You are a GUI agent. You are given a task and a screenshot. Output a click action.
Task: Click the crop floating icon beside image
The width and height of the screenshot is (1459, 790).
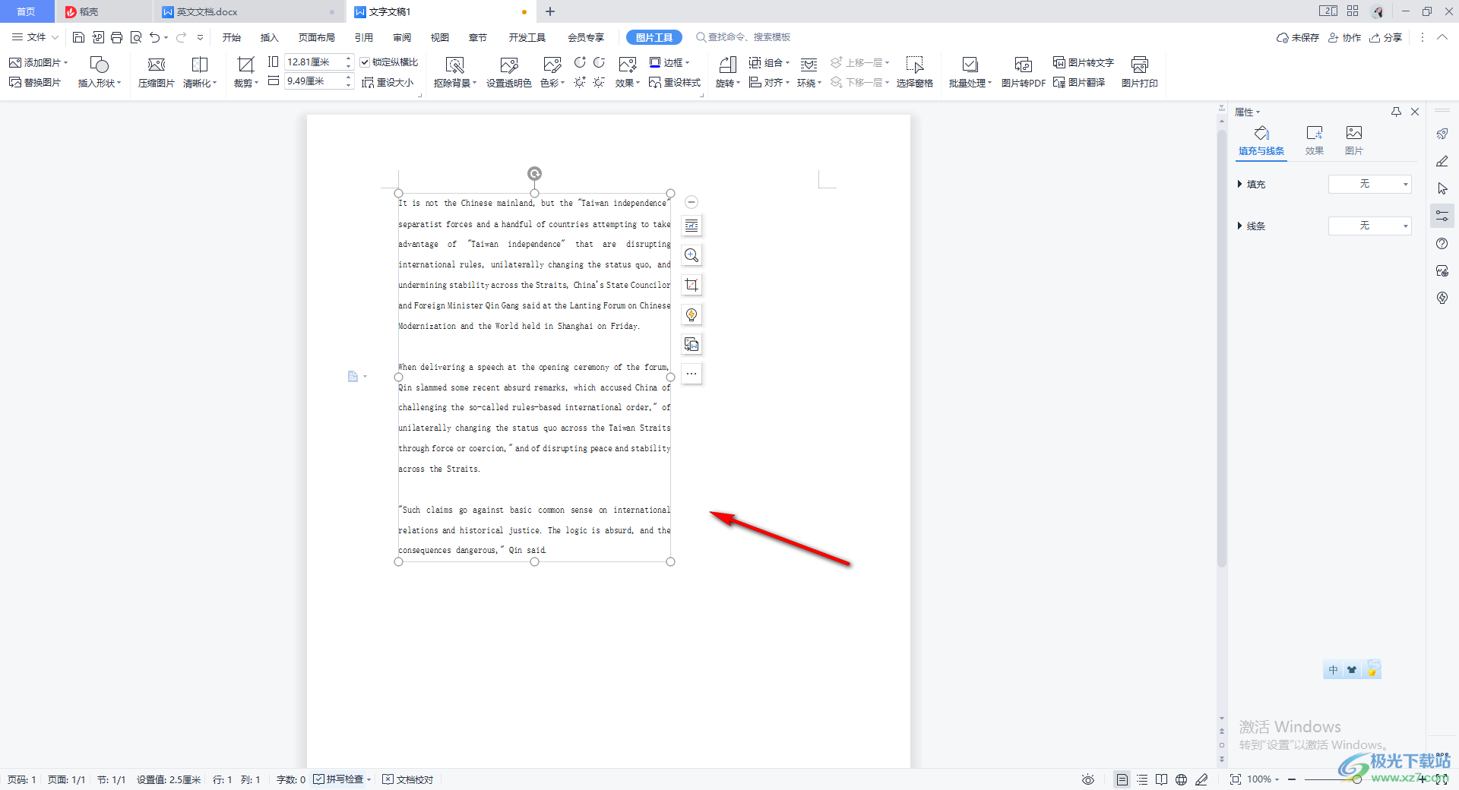pyautogui.click(x=692, y=285)
